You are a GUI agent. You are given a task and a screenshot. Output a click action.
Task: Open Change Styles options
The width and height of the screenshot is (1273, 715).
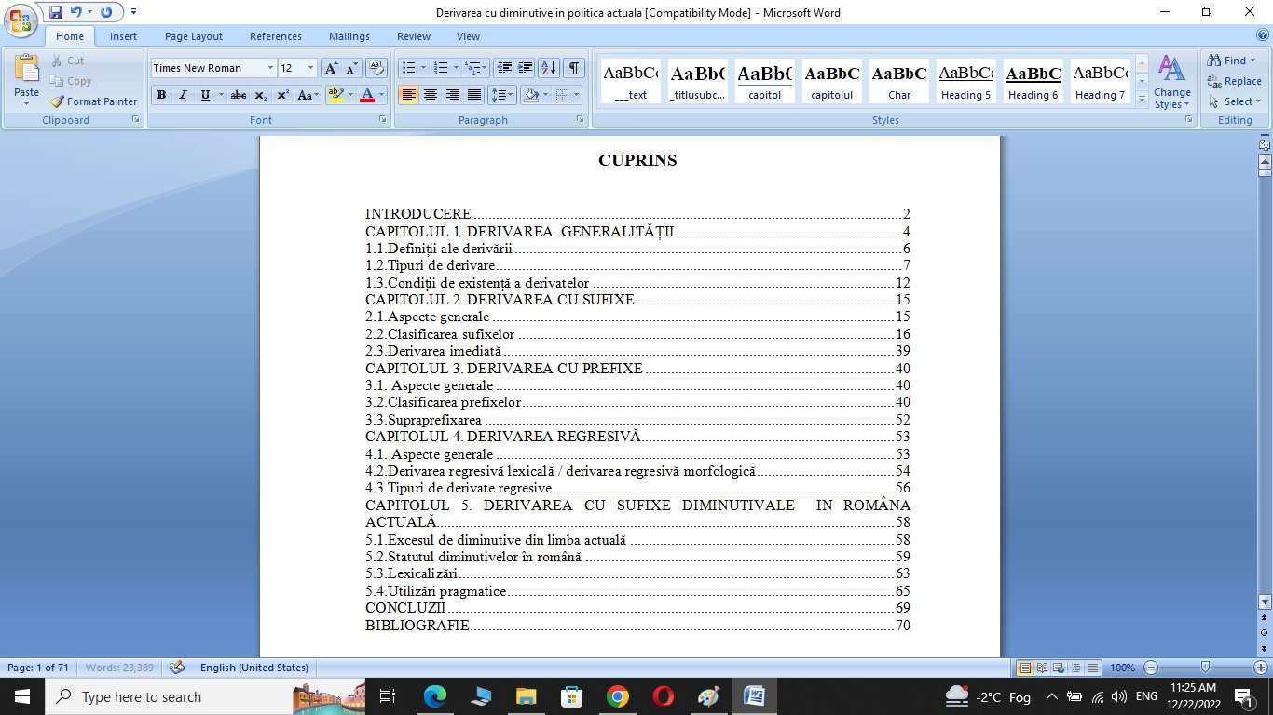tap(1171, 84)
